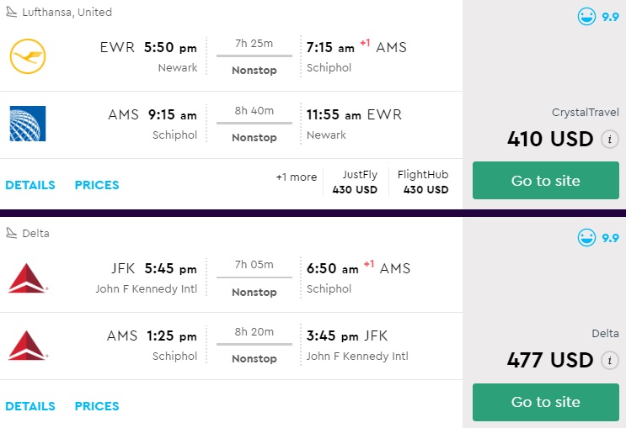Click smiley rating icon on Delta flight
This screenshot has width=626, height=428.
pos(586,238)
